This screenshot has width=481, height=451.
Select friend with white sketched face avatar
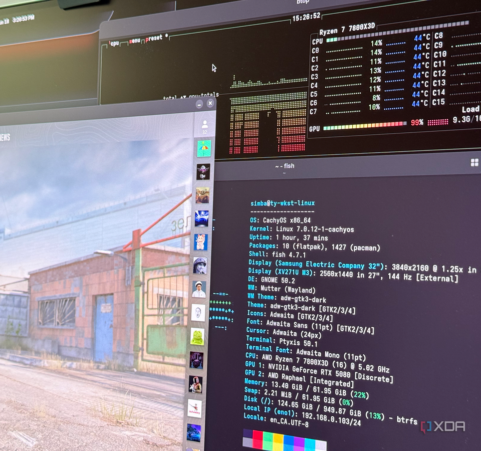[x=198, y=313]
